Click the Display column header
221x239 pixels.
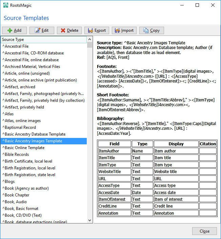point(176,144)
